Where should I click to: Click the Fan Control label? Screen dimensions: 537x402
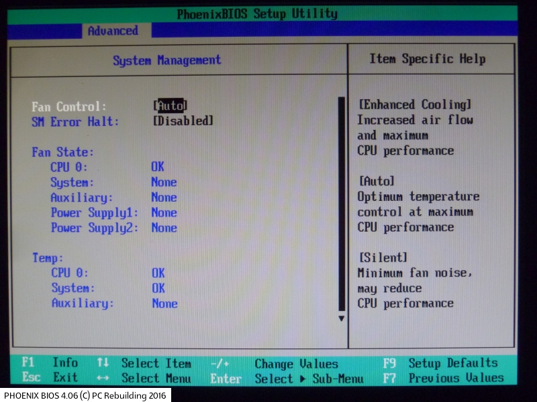click(69, 107)
